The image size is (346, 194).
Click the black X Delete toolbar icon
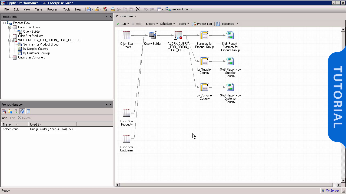pos(138,9)
